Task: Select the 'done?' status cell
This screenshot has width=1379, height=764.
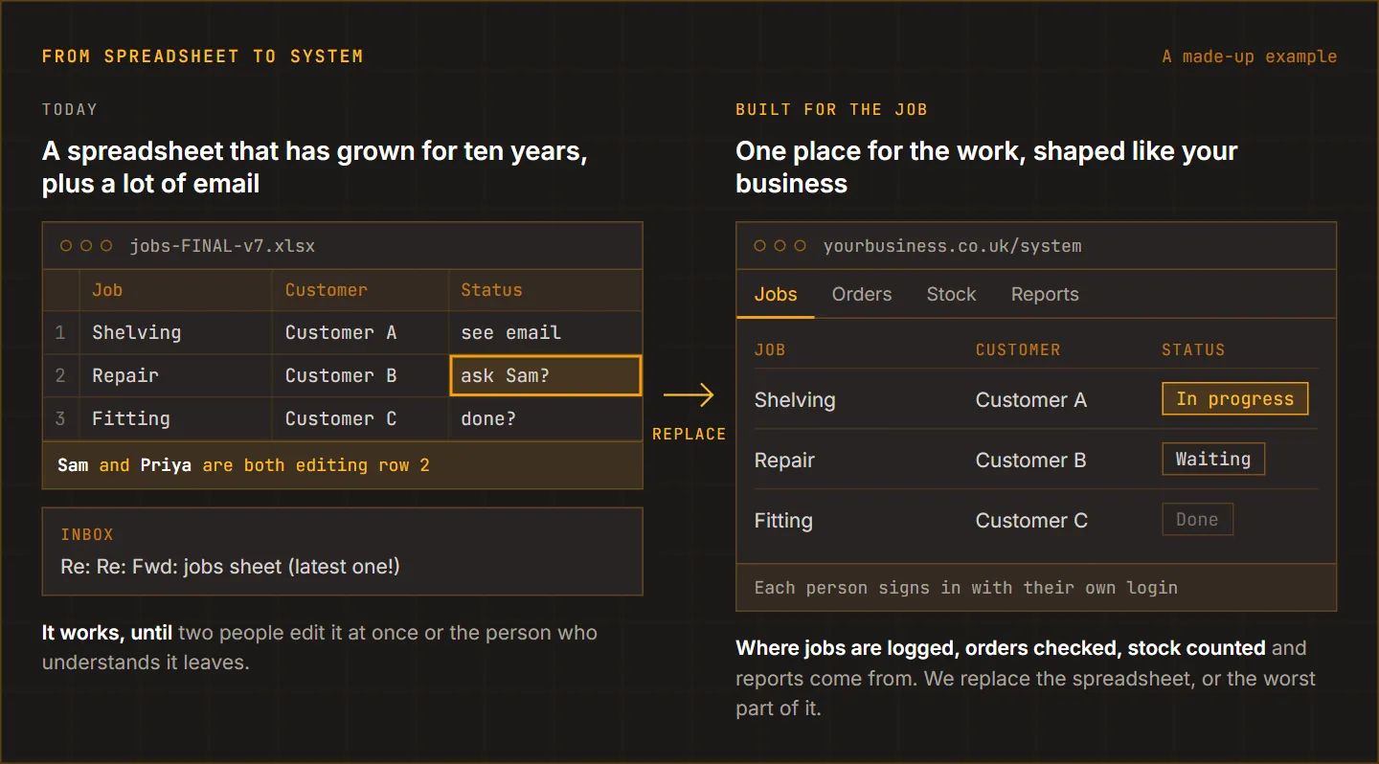Action: 546,418
